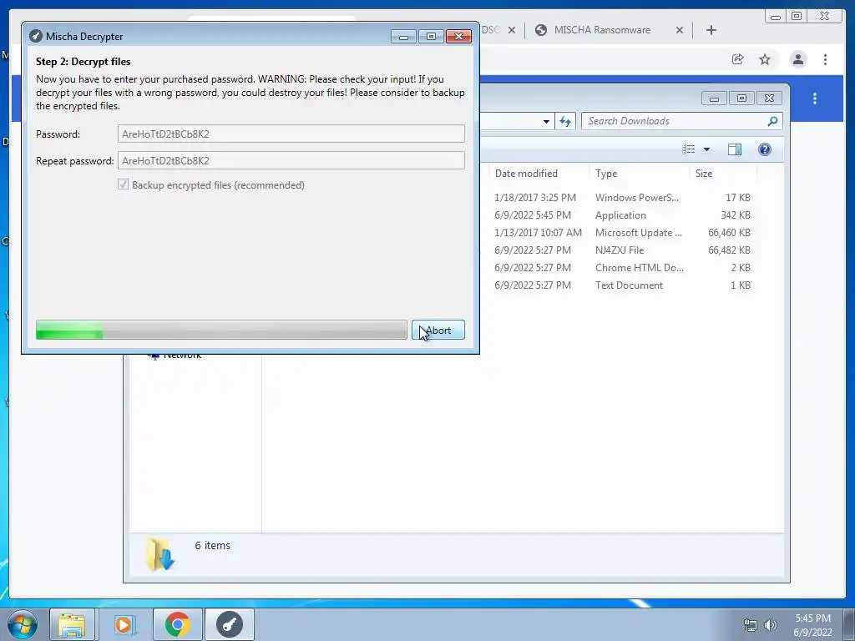Open Chrome's three-dot menu
This screenshot has width=855, height=641.
tap(826, 59)
